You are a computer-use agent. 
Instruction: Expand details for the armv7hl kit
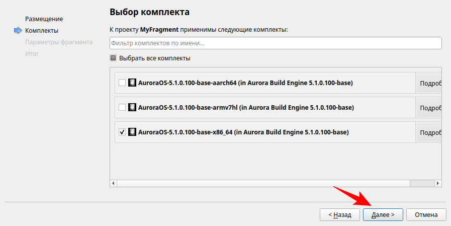430,108
